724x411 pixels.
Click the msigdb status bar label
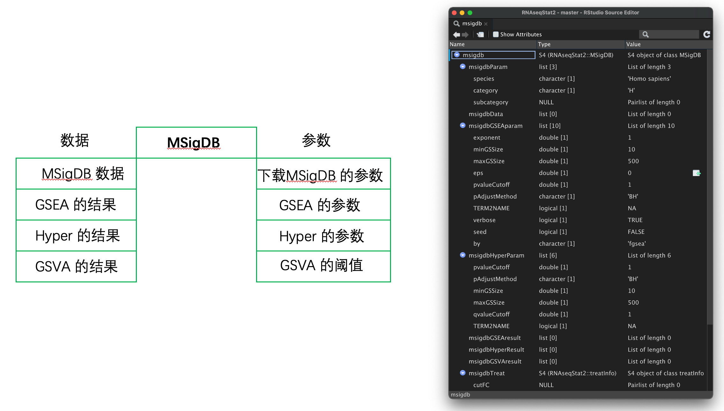click(460, 394)
